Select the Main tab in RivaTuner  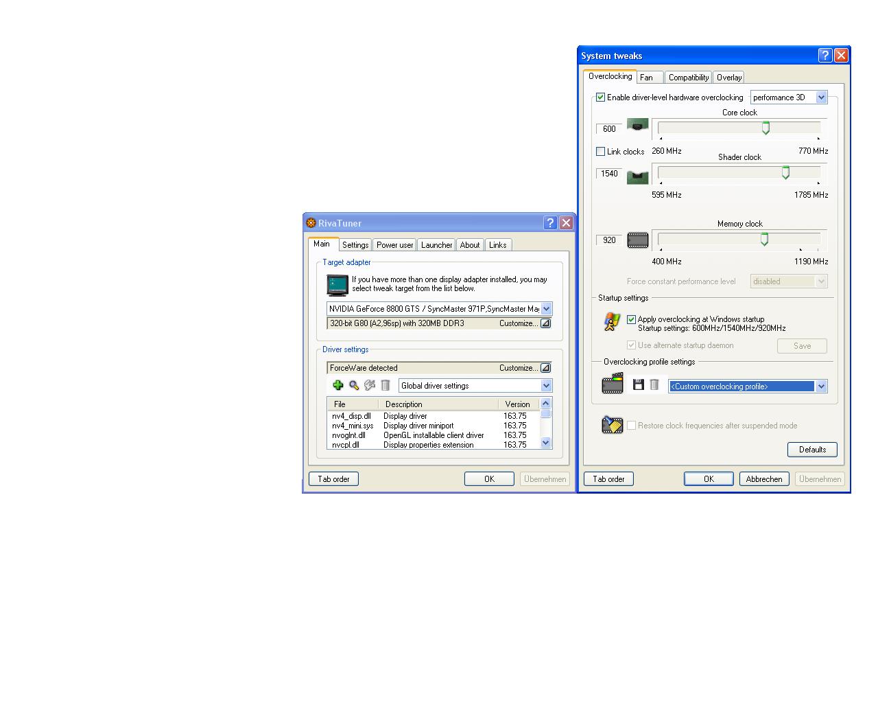pyautogui.click(x=322, y=244)
